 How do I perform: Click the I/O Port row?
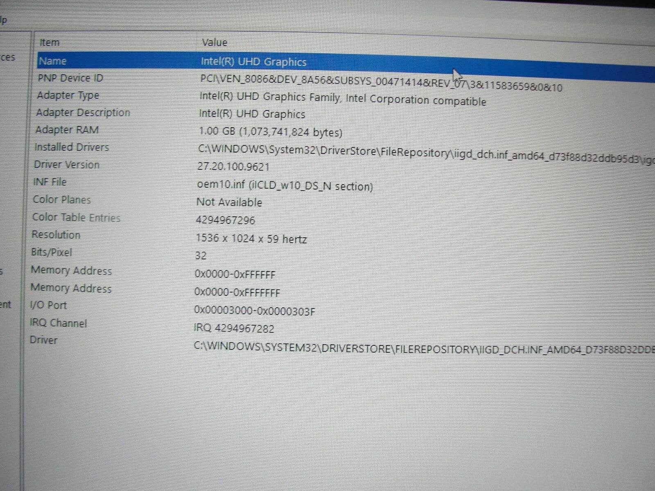click(x=48, y=305)
